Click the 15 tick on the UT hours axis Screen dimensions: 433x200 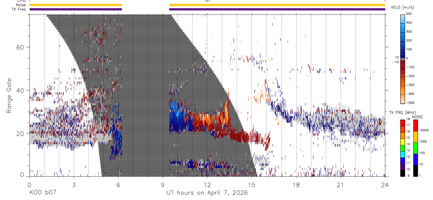click(x=251, y=184)
